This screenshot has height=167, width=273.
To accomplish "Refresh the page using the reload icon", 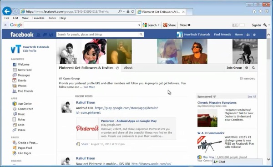I will pos(132,11).
